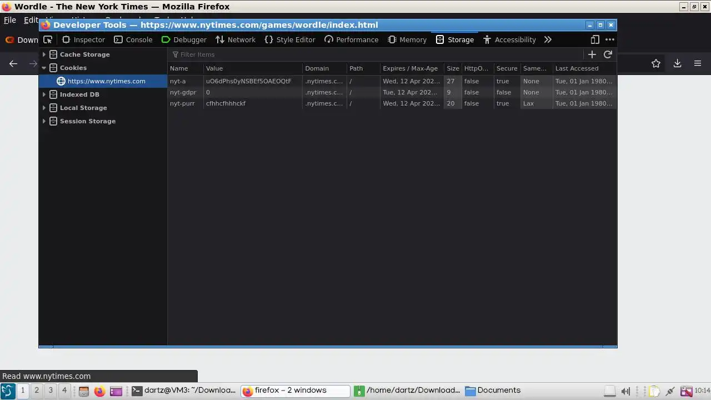Switch to virtual desktop 2
This screenshot has width=711, height=400.
click(37, 391)
